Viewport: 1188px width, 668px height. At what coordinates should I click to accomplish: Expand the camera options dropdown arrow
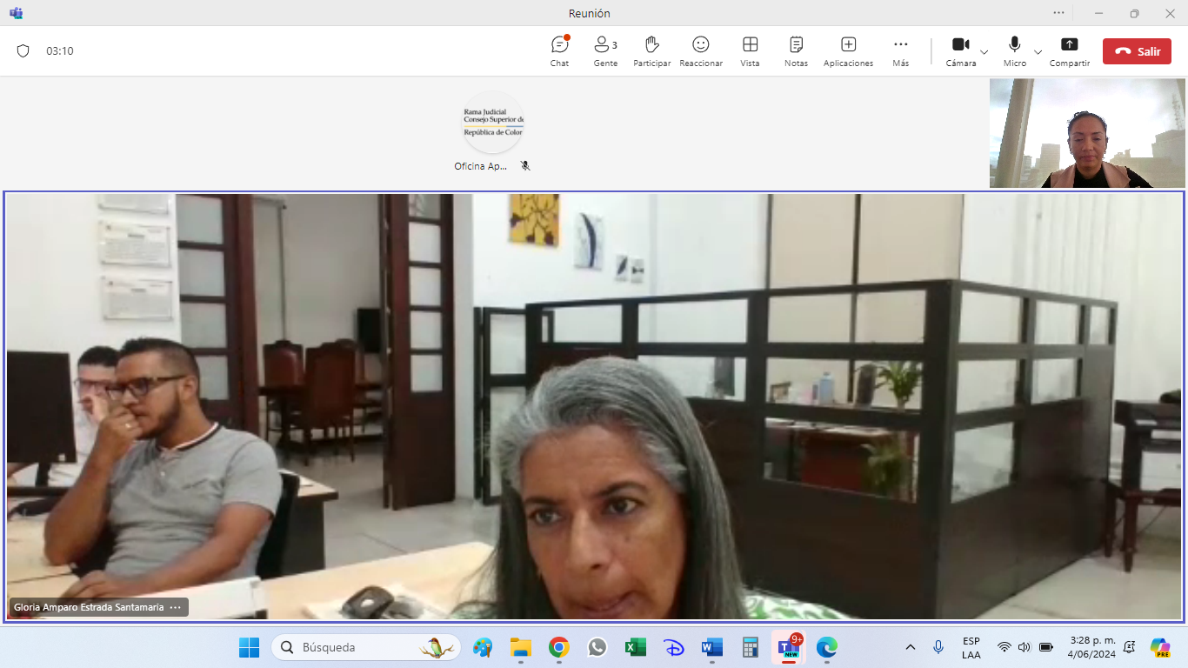tap(984, 52)
